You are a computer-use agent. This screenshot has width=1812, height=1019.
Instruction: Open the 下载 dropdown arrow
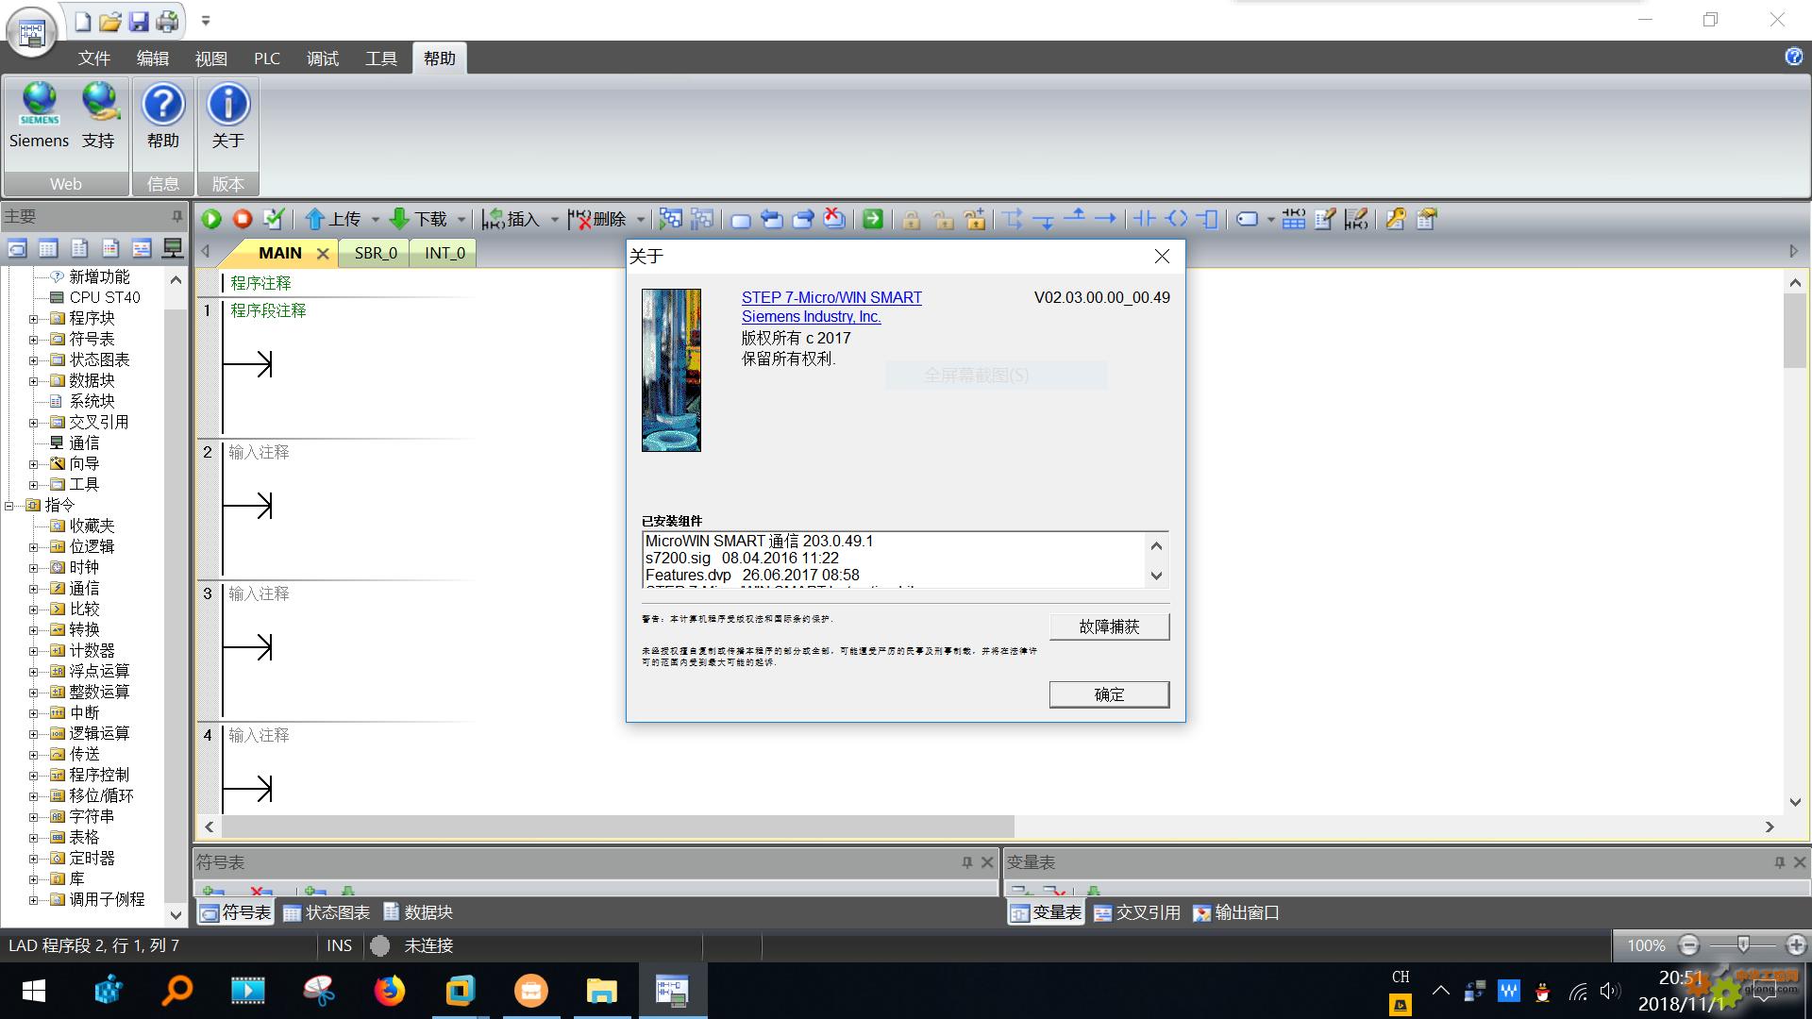point(461,220)
